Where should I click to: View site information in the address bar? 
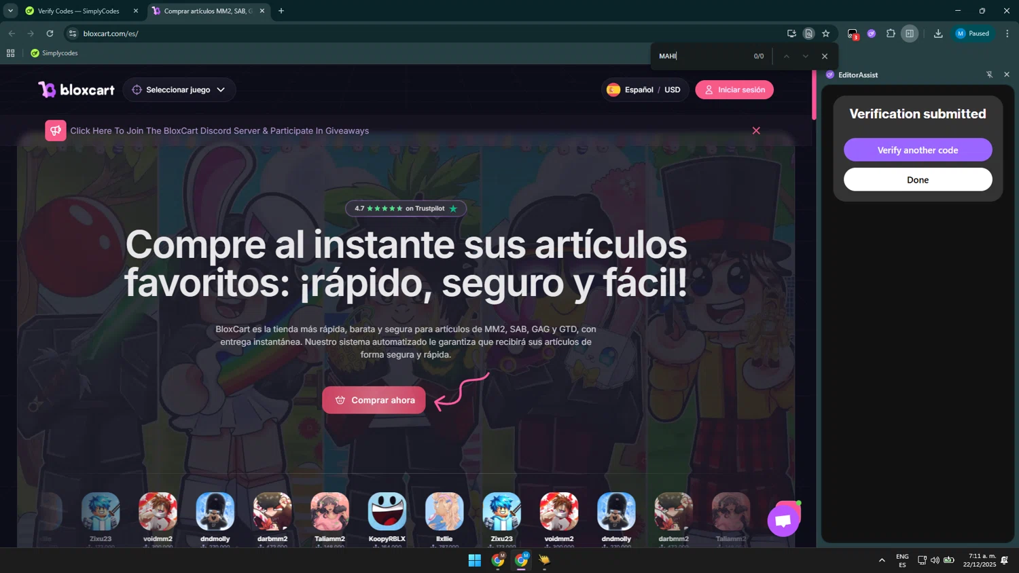pyautogui.click(x=73, y=33)
